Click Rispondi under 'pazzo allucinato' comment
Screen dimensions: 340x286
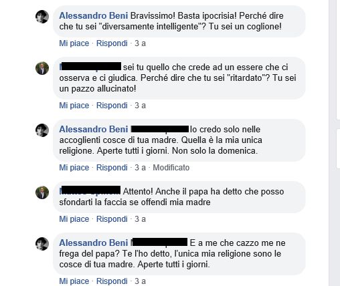pos(112,106)
